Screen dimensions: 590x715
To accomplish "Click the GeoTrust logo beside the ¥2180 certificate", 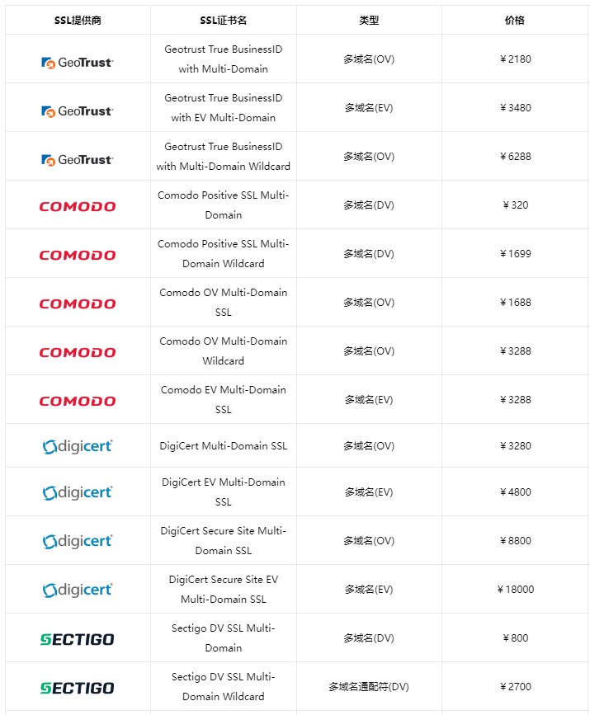I will tap(78, 63).
